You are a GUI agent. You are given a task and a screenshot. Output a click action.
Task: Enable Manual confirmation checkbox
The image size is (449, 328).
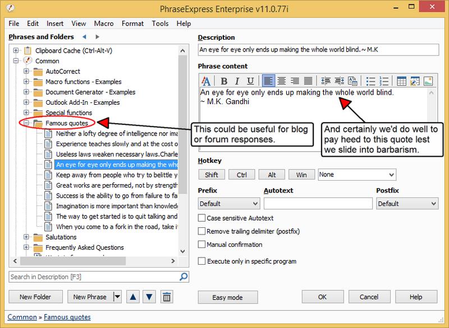pyautogui.click(x=201, y=245)
